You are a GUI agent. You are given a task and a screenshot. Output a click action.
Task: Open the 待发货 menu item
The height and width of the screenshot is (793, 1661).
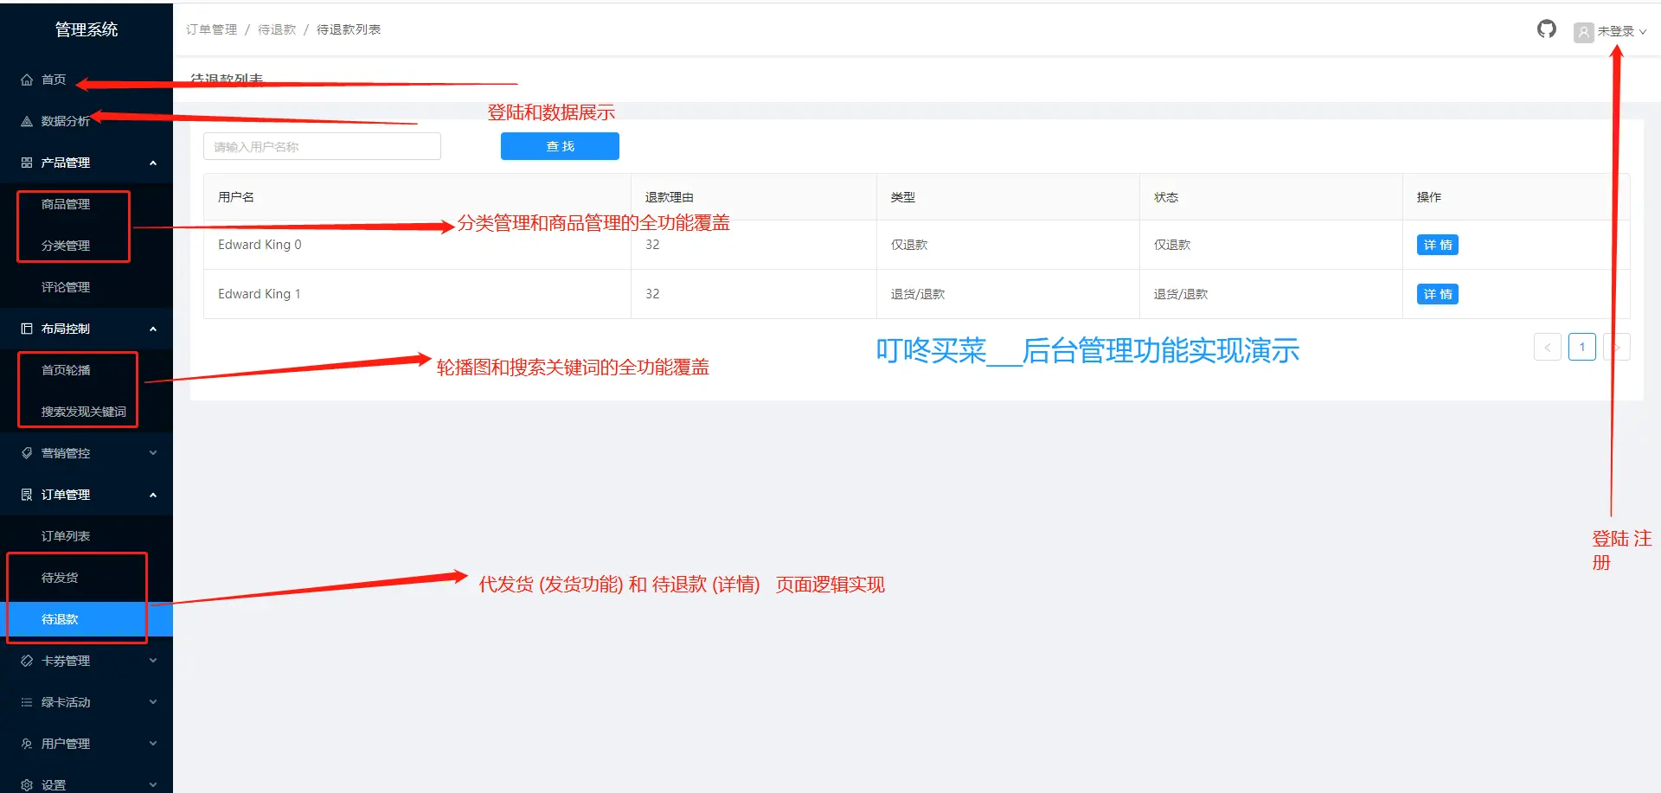[x=87, y=578]
